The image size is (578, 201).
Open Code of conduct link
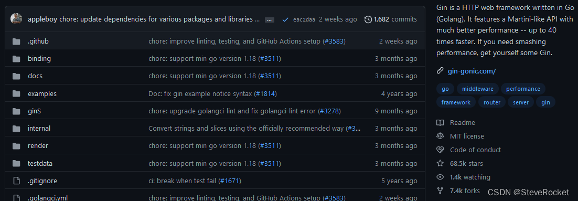click(476, 150)
